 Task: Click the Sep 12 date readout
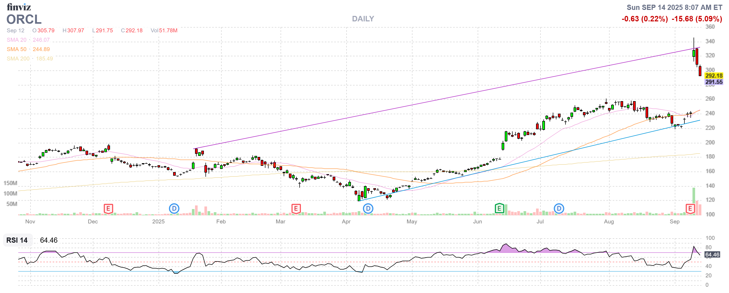pos(16,30)
